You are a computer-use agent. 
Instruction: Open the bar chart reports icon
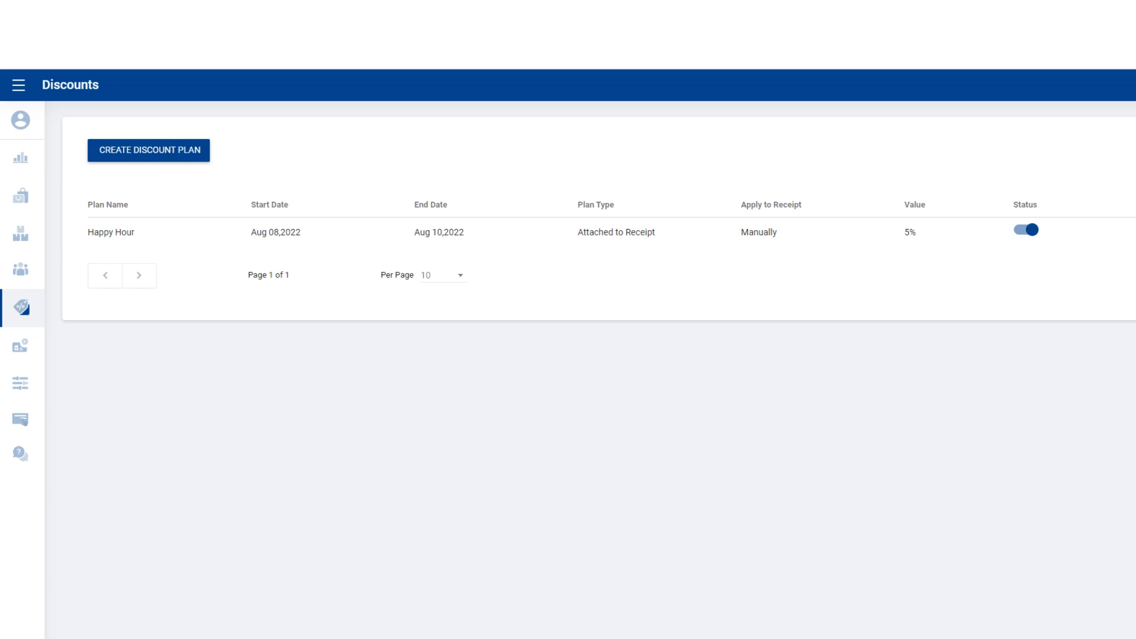(21, 158)
